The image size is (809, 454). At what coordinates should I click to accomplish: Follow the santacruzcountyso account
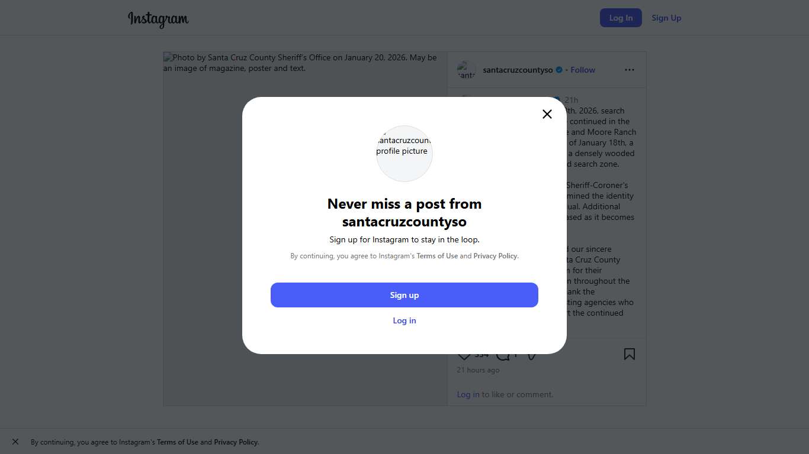click(x=583, y=70)
